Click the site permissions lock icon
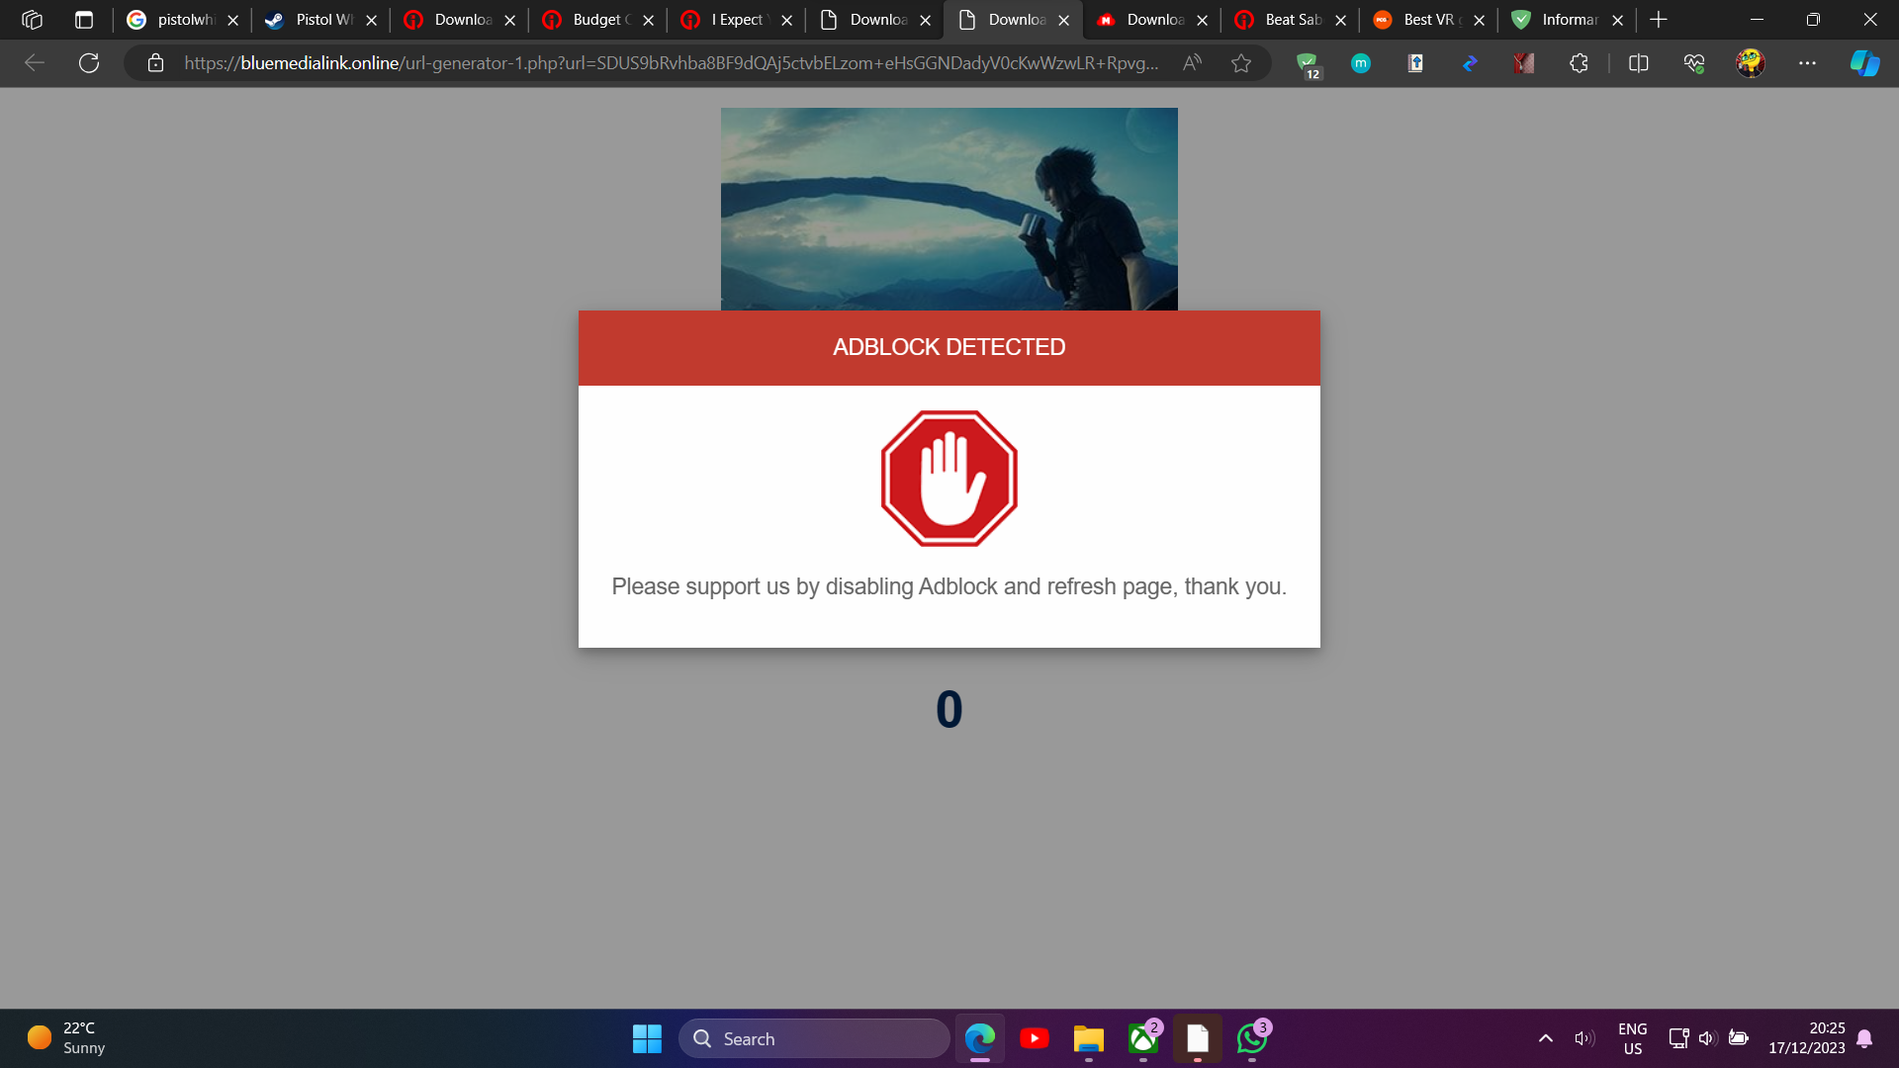The height and width of the screenshot is (1068, 1899). [155, 62]
